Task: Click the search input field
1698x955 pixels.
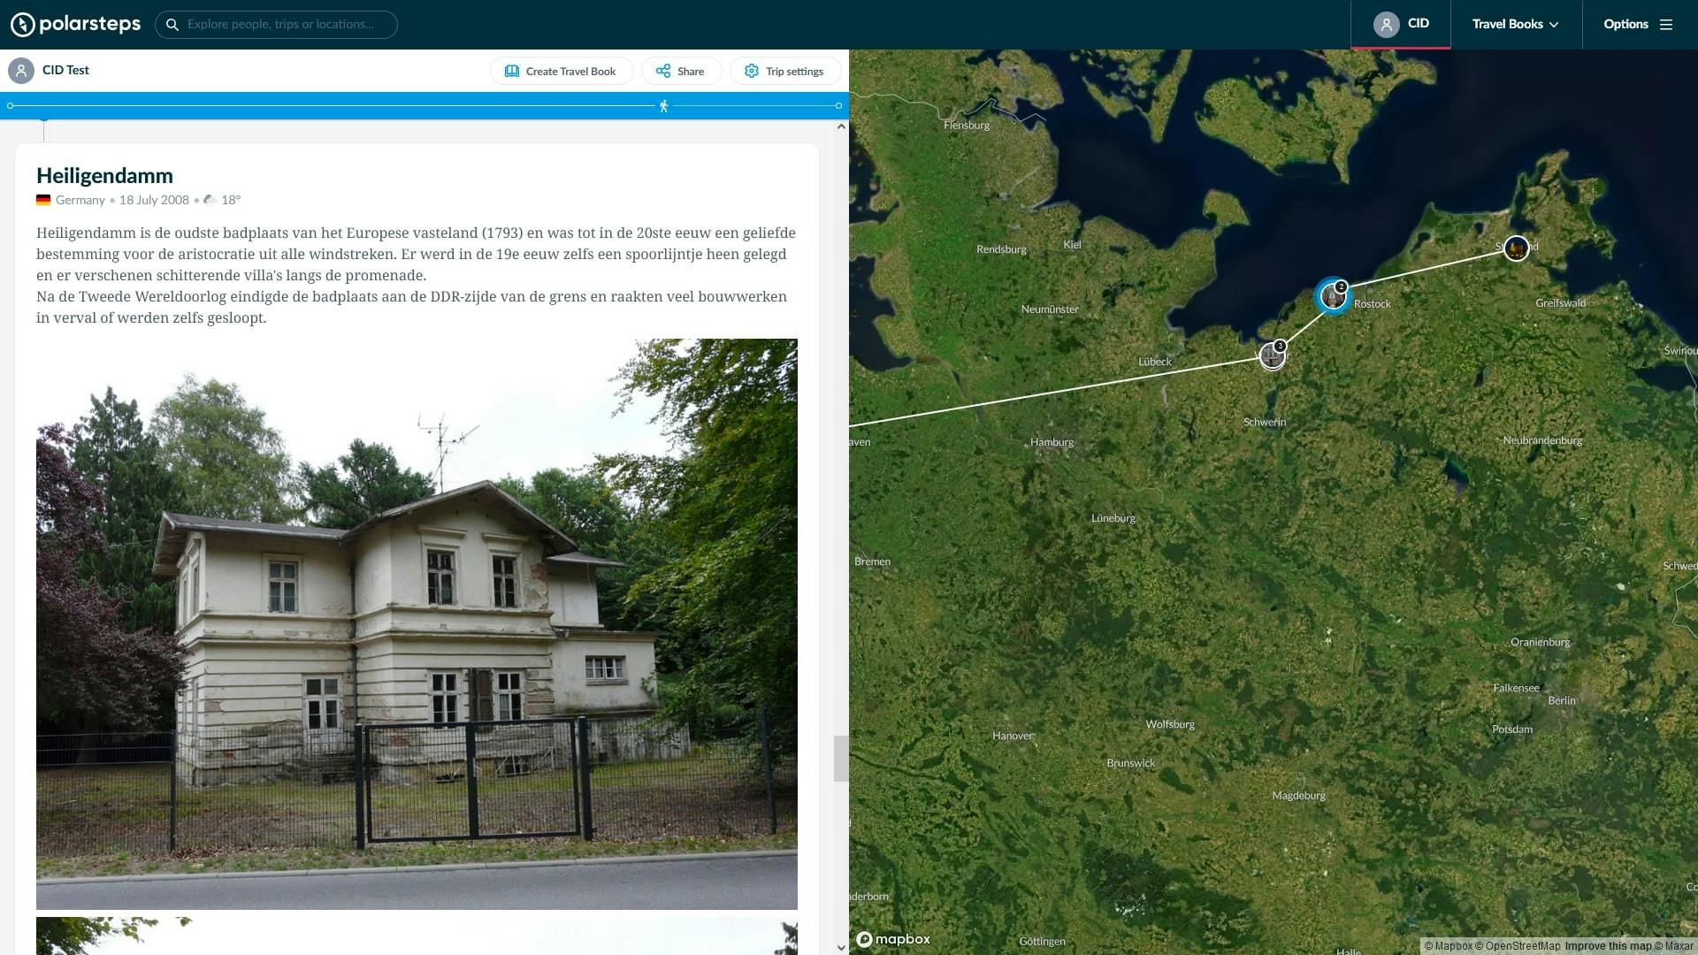Action: click(283, 25)
